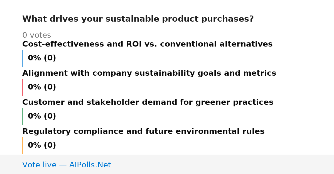Viewport: 334px width, 174px height.
Task: Click the orange bar for Regulatory compliance
Action: 22,145
